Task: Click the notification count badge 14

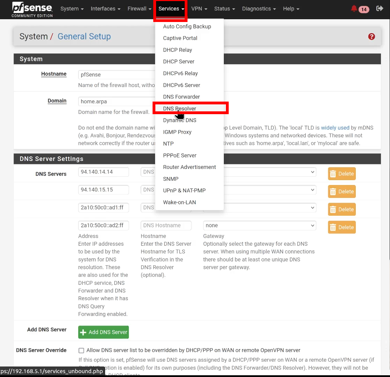Action: [x=364, y=9]
